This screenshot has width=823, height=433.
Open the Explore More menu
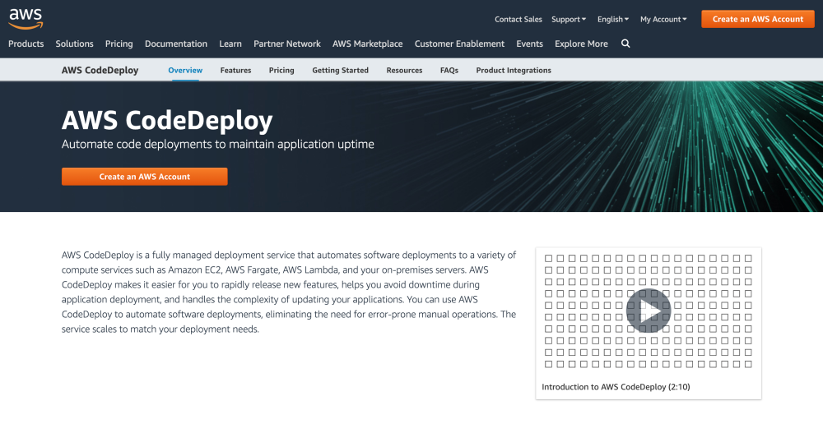(581, 44)
